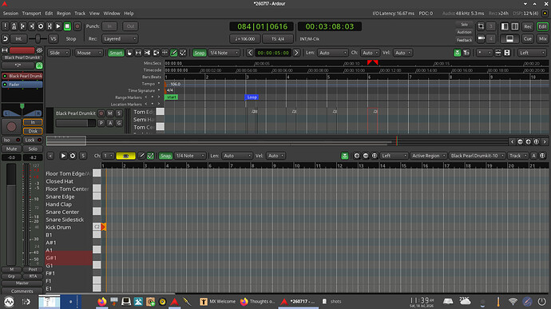Open the Edit menu
This screenshot has width=551, height=309.
(49, 14)
